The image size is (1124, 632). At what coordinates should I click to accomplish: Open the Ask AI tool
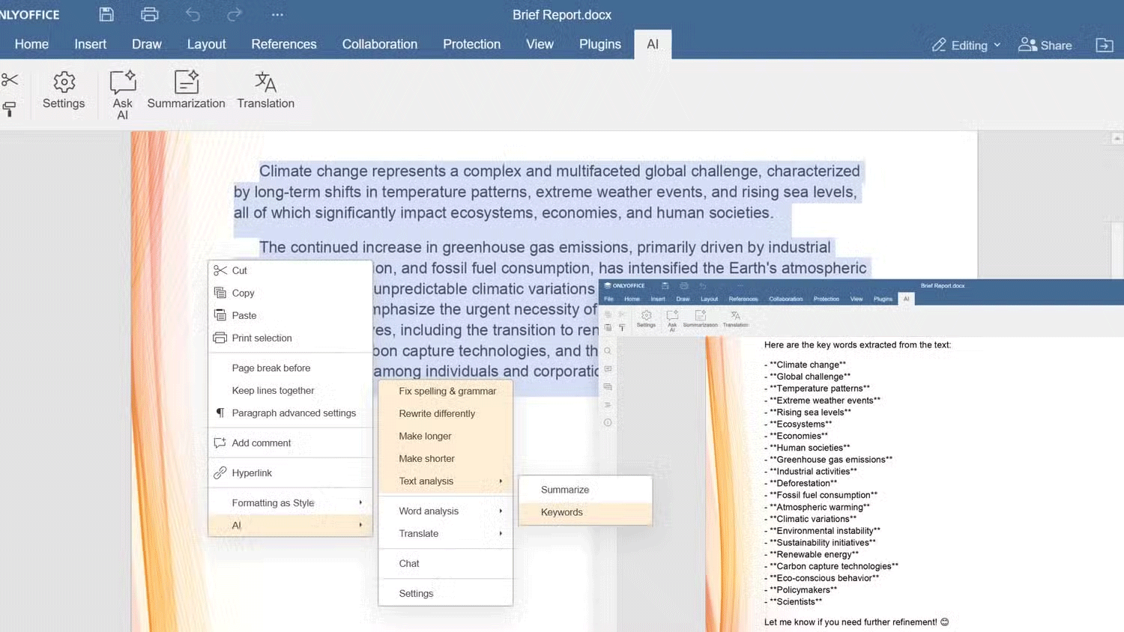click(122, 93)
